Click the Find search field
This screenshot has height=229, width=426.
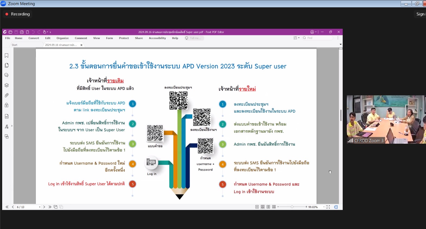[x=318, y=38]
